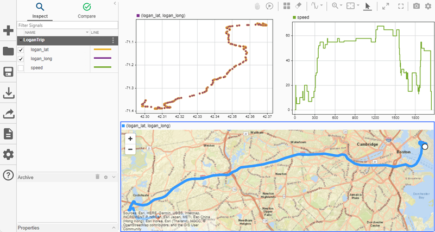
Task: Open the NAME column dropdown arrow
Action: click(x=87, y=33)
